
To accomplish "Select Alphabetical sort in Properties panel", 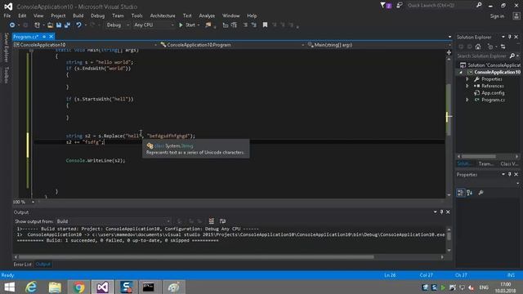I will pos(469,193).
